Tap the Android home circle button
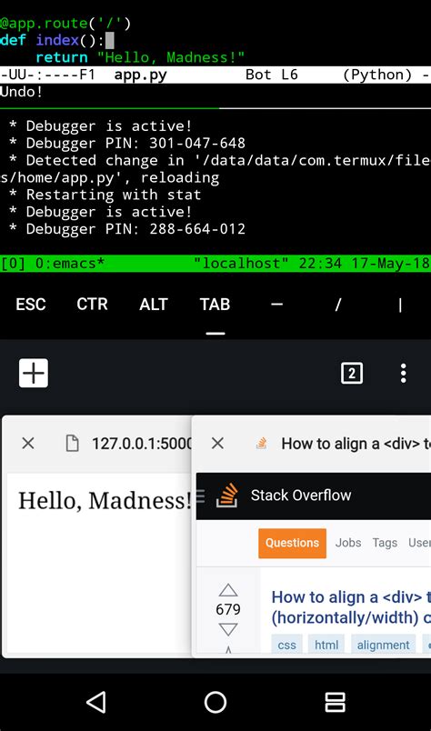 tap(215, 702)
